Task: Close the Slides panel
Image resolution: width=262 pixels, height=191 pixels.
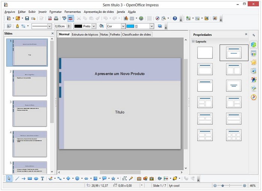Action: tap(52, 33)
